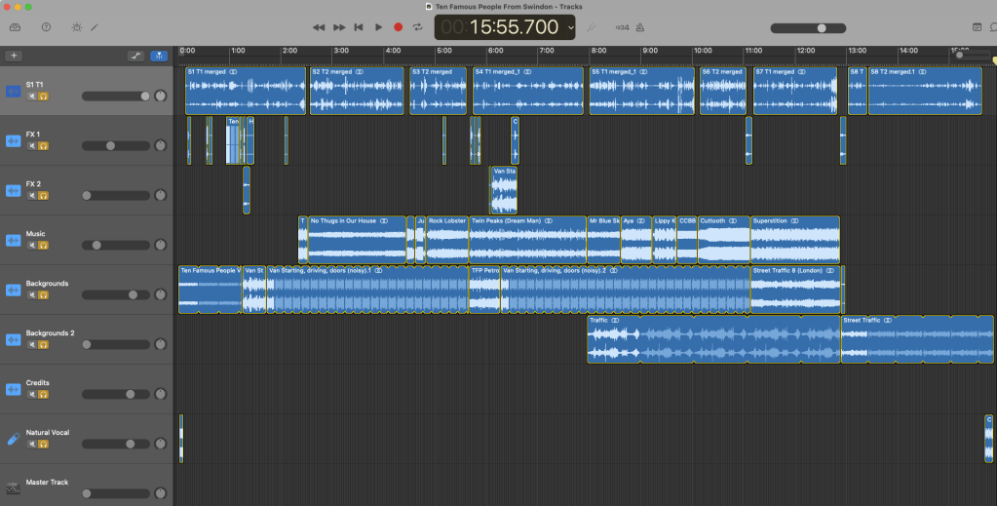Show track automation

pyautogui.click(x=136, y=56)
